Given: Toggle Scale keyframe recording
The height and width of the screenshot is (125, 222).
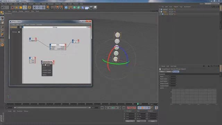Looking at the screenshot, I should point(142,108).
